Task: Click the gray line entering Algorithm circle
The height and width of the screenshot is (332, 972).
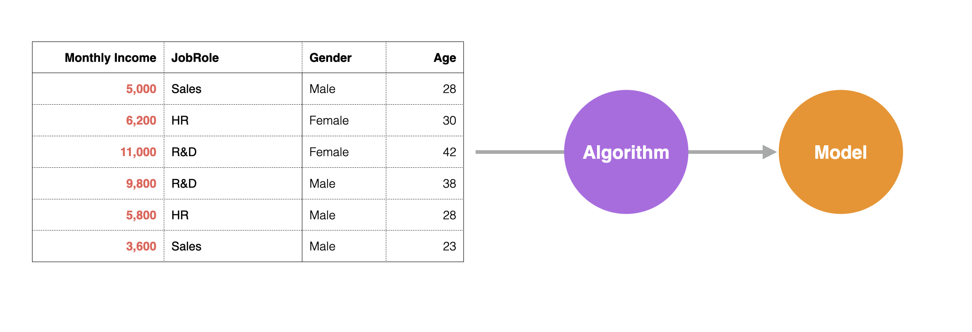Action: tap(520, 152)
